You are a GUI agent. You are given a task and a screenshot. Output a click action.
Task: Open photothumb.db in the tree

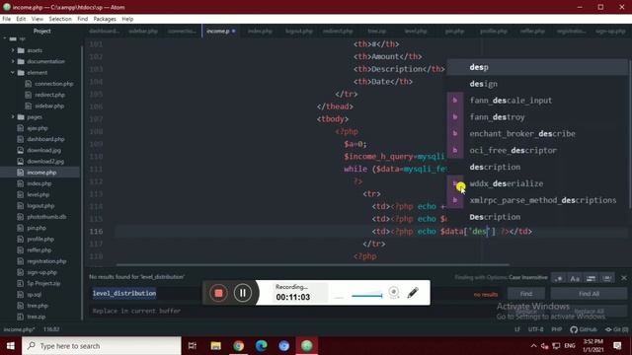(46, 217)
